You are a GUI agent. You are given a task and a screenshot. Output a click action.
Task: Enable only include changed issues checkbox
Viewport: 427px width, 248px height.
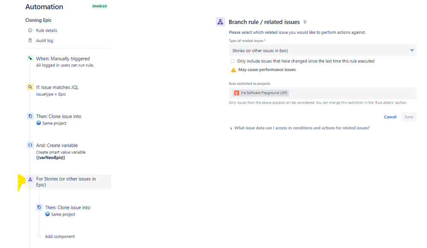232,61
